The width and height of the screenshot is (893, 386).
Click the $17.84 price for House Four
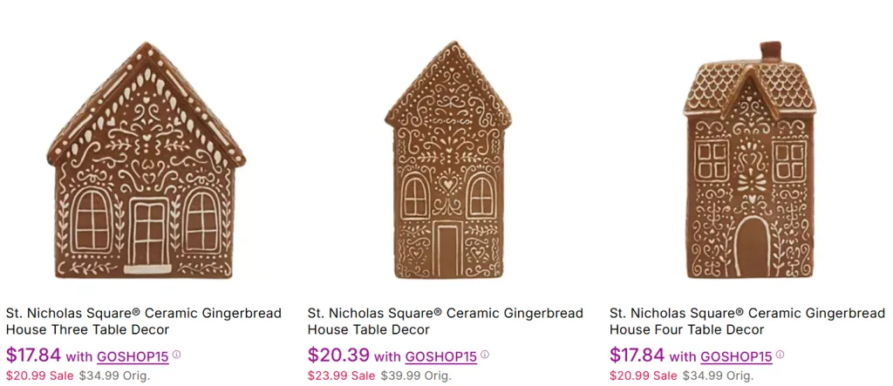point(637,356)
